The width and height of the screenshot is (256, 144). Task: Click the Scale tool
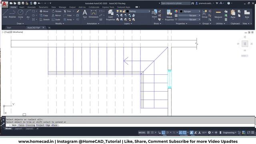56,20
